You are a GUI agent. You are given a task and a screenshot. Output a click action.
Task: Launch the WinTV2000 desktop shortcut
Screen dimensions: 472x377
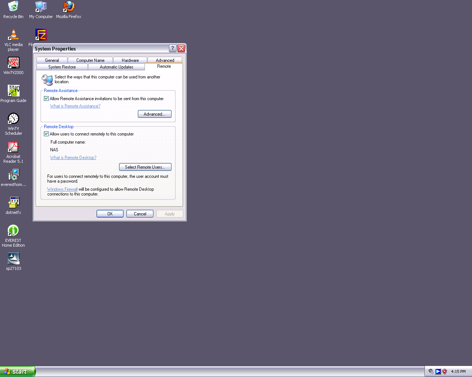click(x=13, y=63)
